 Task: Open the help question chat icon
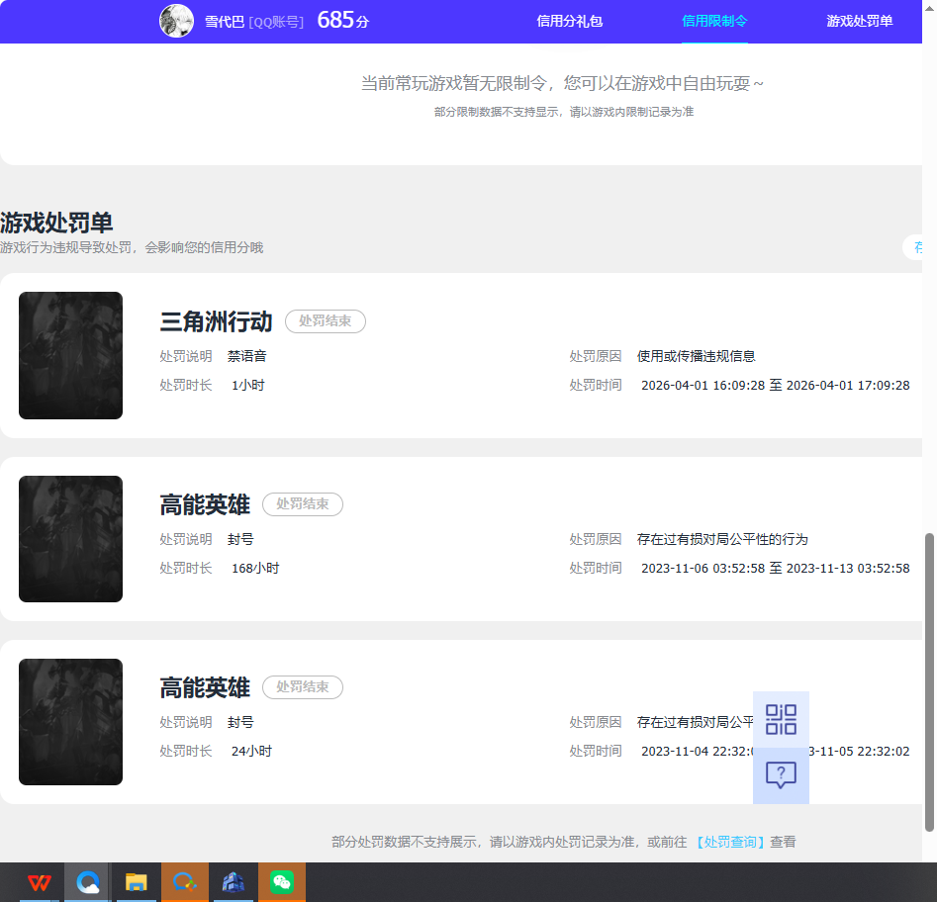pyautogui.click(x=781, y=775)
